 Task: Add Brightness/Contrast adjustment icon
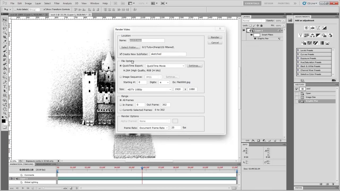pyautogui.click(x=307, y=28)
